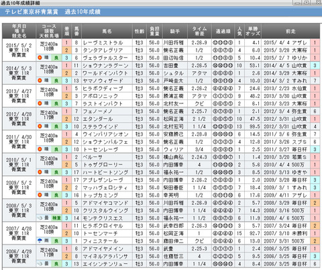Click odds value 99.5 in ステラウインド row
Viewport: 322px width, 270px height.
click(x=255, y=126)
